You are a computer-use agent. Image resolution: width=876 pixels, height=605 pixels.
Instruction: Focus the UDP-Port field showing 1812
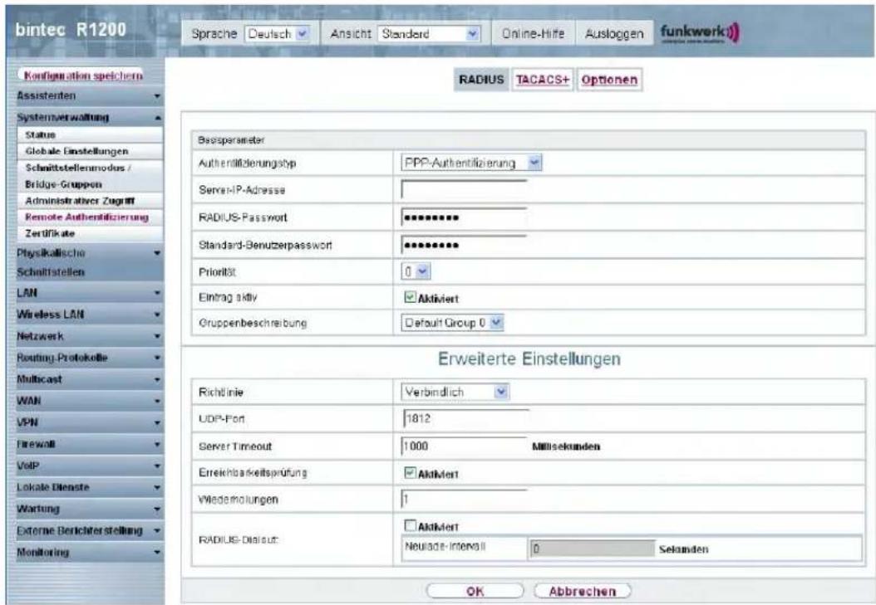coord(465,418)
